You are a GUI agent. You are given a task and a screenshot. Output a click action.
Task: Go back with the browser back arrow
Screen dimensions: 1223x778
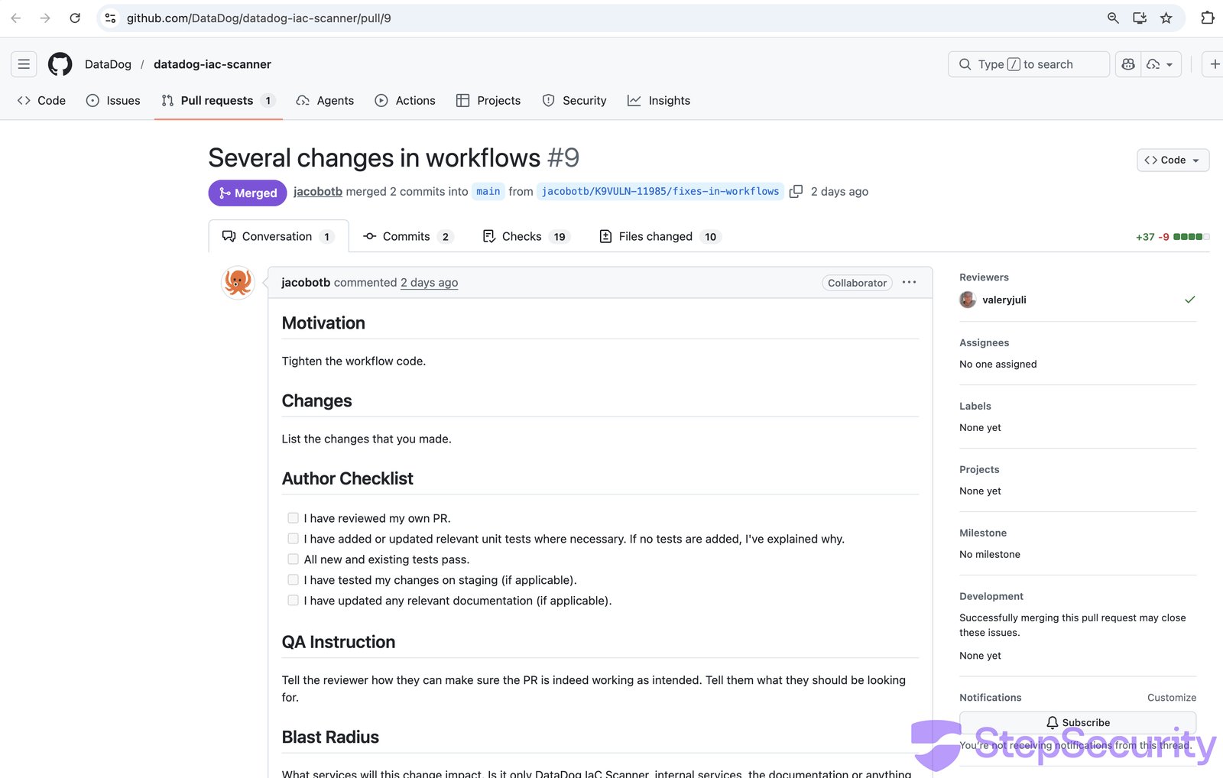(16, 18)
